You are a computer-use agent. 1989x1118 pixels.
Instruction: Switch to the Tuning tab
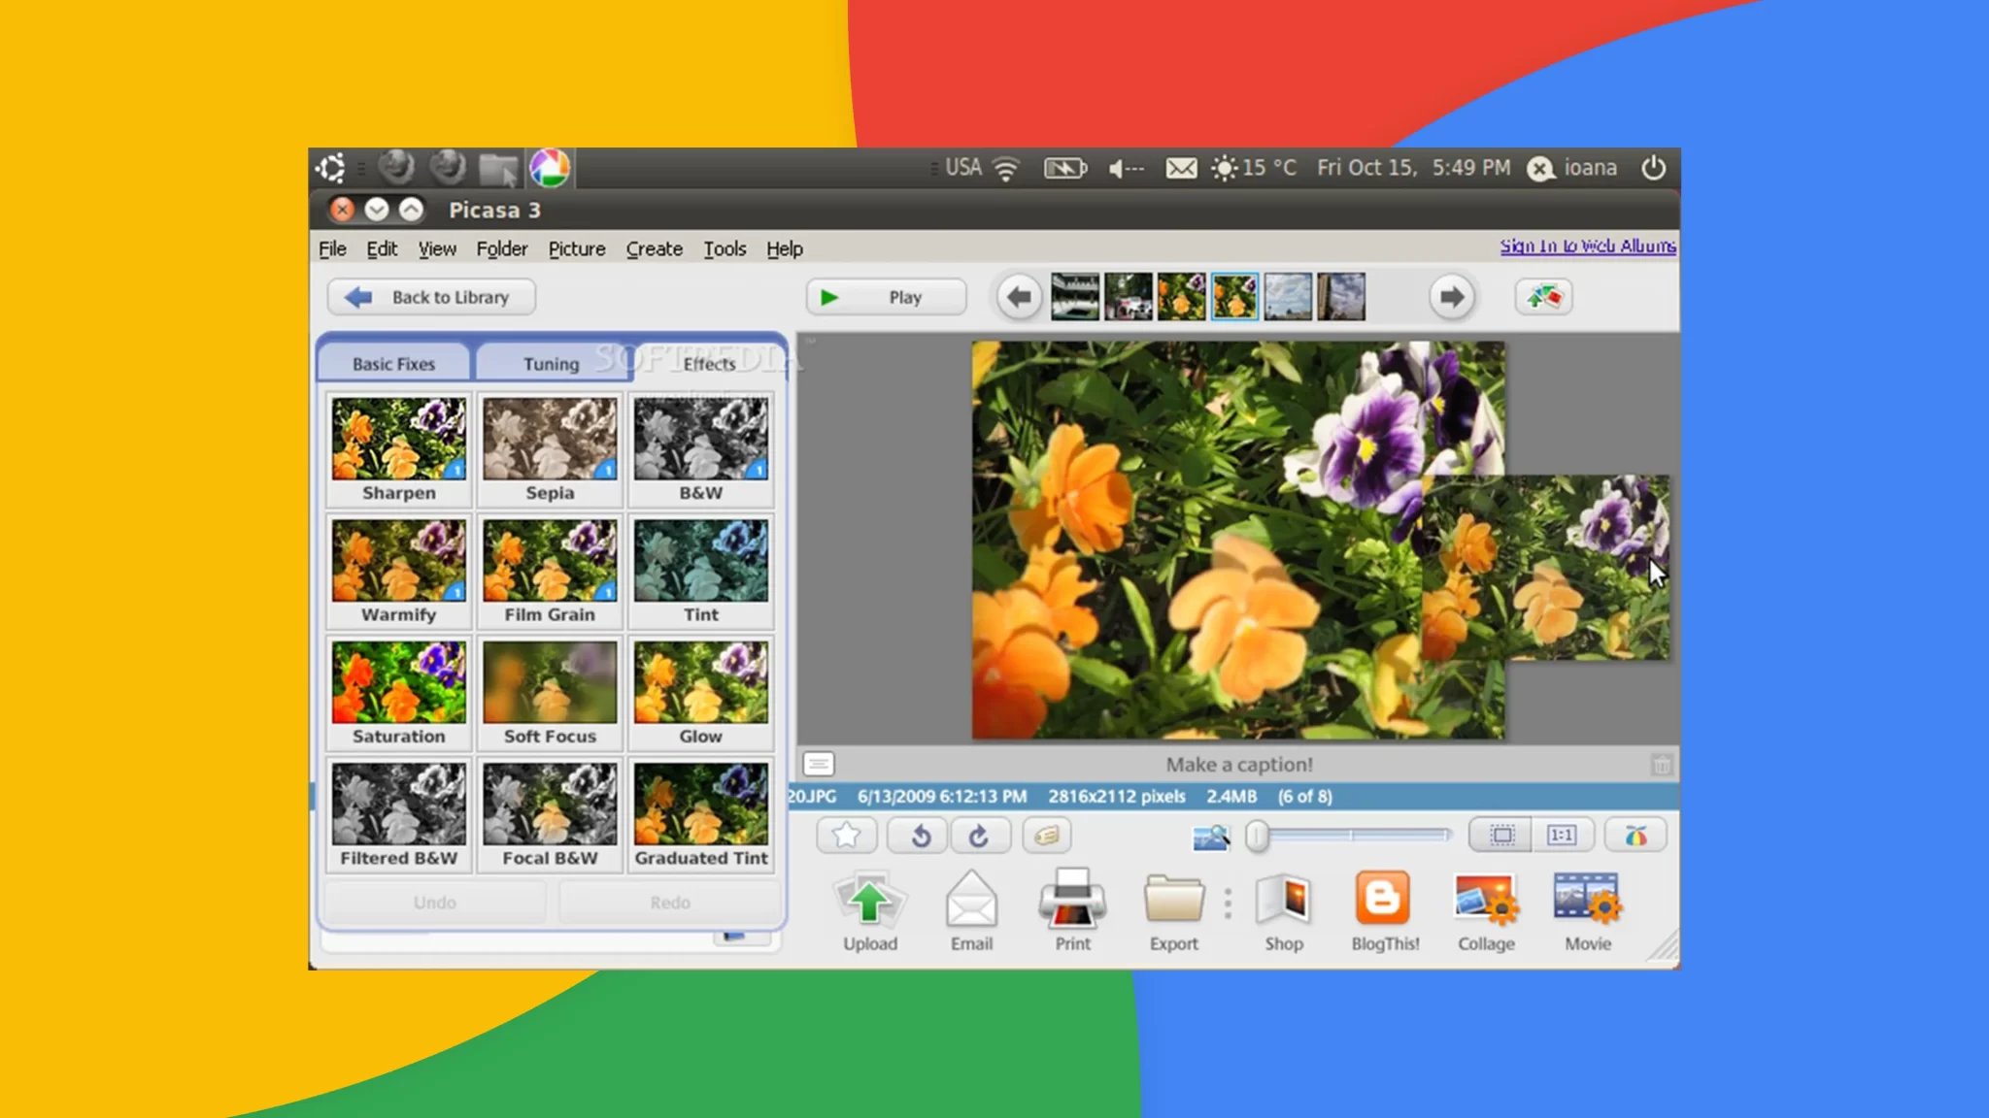552,363
